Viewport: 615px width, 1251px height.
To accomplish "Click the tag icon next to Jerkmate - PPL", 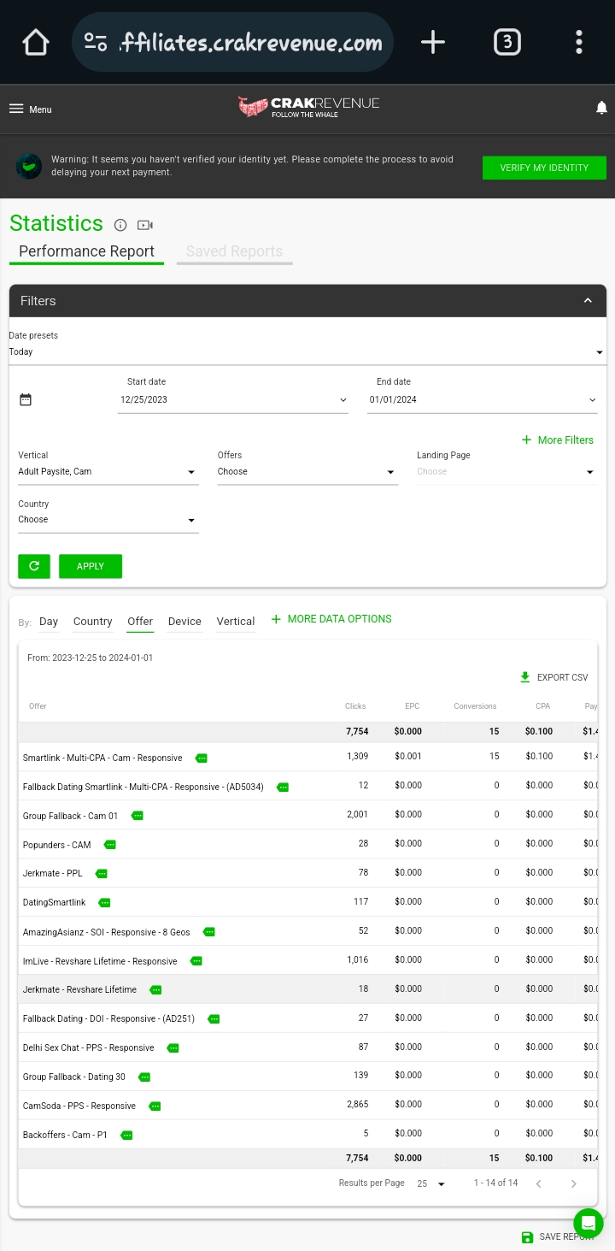I will coord(102,874).
